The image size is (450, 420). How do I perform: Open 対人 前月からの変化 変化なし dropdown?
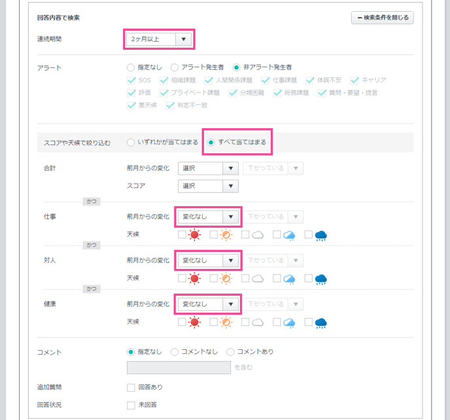coord(208,260)
